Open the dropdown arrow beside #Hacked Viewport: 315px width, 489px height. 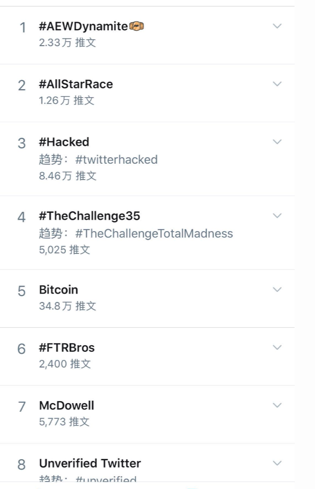(x=277, y=141)
